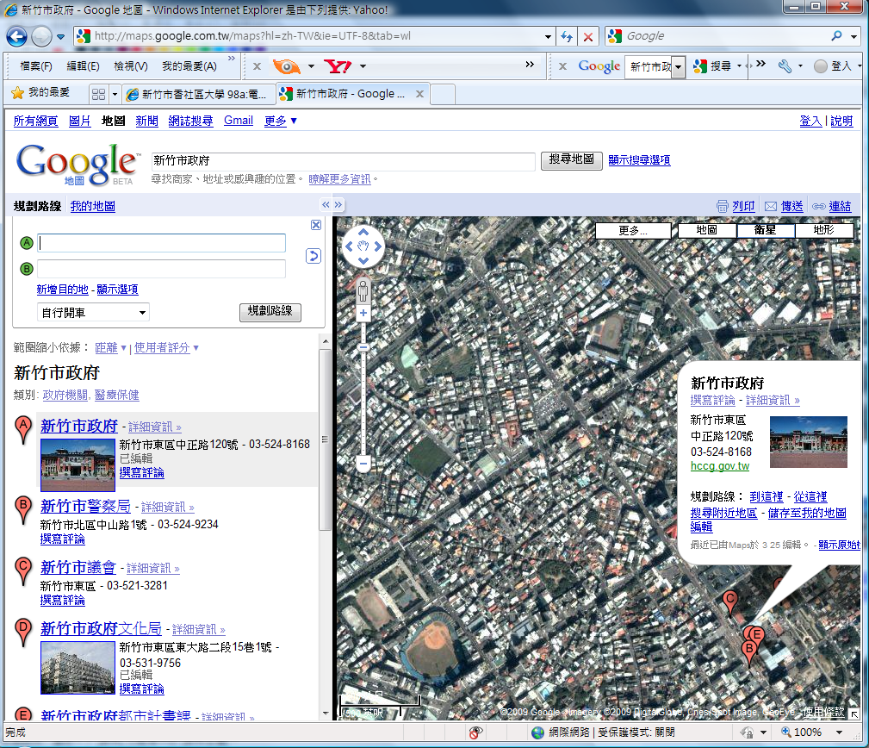Image resolution: width=869 pixels, height=748 pixels.
Task: Click the search magnifier in IE search box
Action: pyautogui.click(x=837, y=36)
